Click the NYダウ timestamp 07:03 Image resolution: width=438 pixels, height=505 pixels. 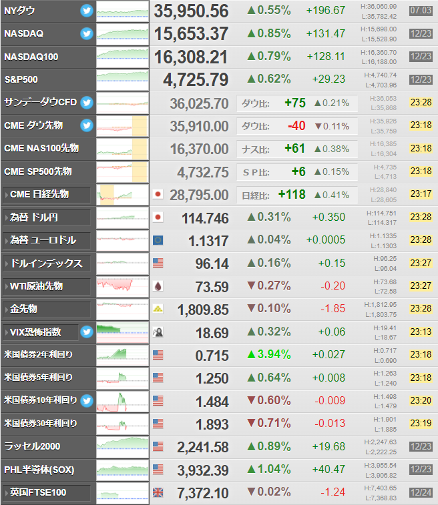click(x=421, y=11)
